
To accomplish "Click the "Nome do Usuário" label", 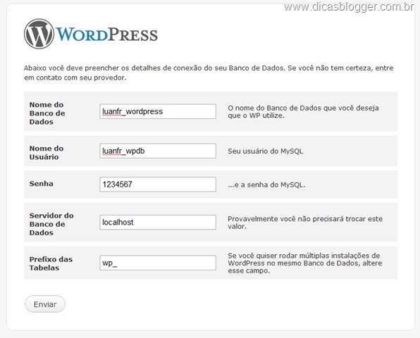I will (x=47, y=153).
